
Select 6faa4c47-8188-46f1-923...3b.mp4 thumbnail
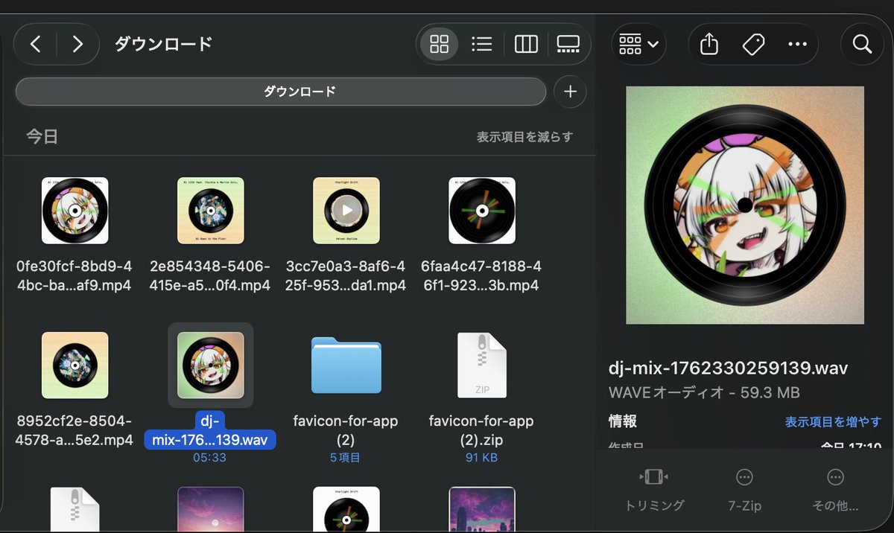482,211
